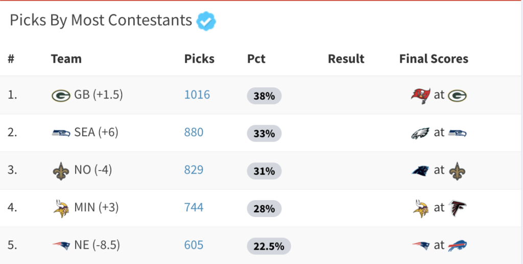Viewport: 523px width, 264px height.
Task: Click the Falcons logo in Final Scores
Action: point(457,208)
